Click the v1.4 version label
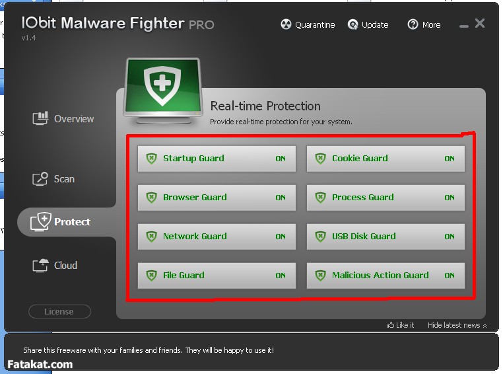The width and height of the screenshot is (503, 374). pyautogui.click(x=28, y=38)
